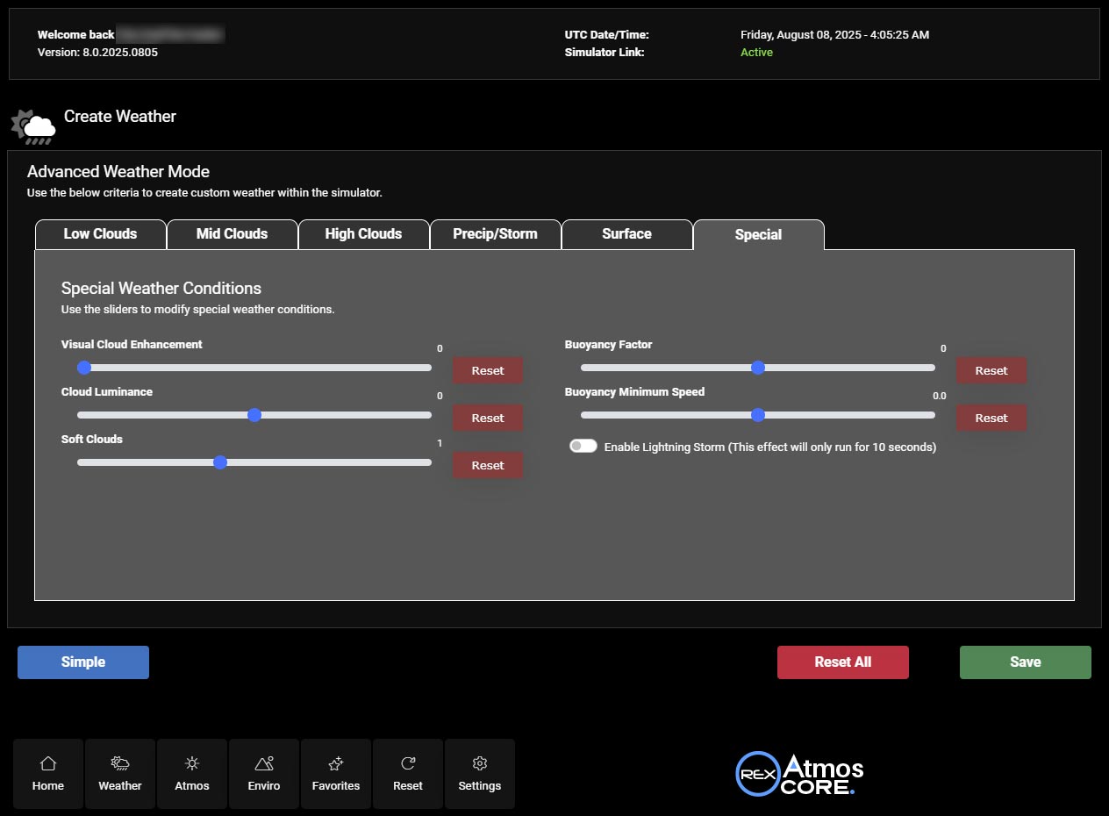The width and height of the screenshot is (1109, 816).
Task: Click the REX AtmosCORE logo
Action: tap(798, 773)
